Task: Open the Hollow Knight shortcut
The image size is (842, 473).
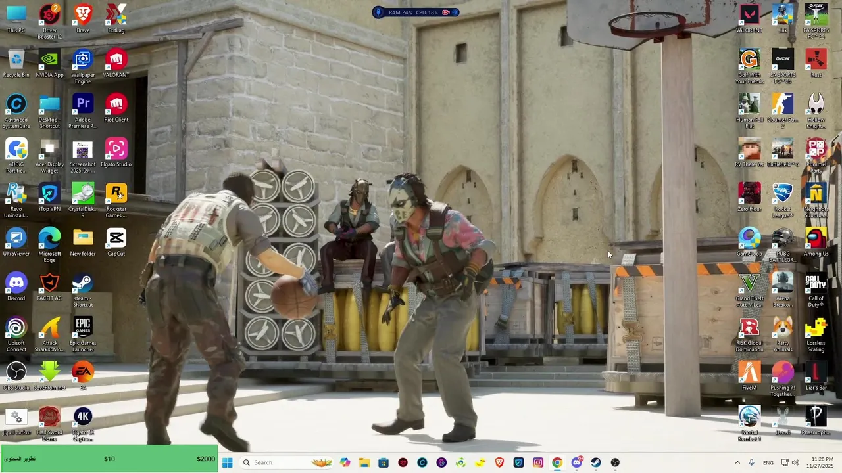Action: click(816, 110)
